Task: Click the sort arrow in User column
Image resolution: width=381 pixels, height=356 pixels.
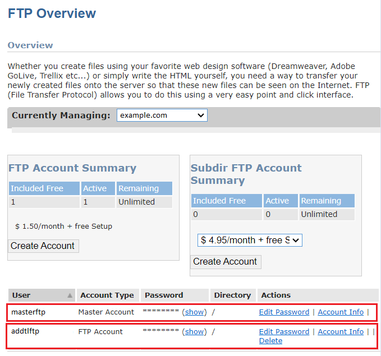Action: tap(70, 295)
